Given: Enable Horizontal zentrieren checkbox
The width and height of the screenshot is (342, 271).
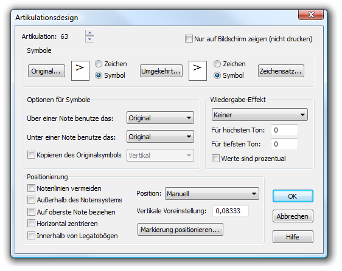Looking at the screenshot, I should pos(31,224).
